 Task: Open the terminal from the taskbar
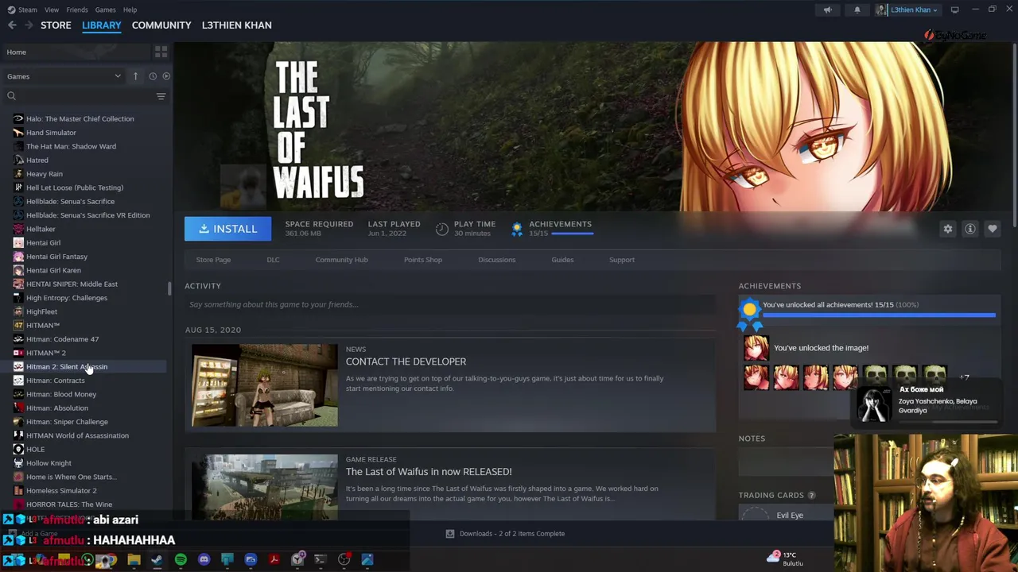pos(321,559)
